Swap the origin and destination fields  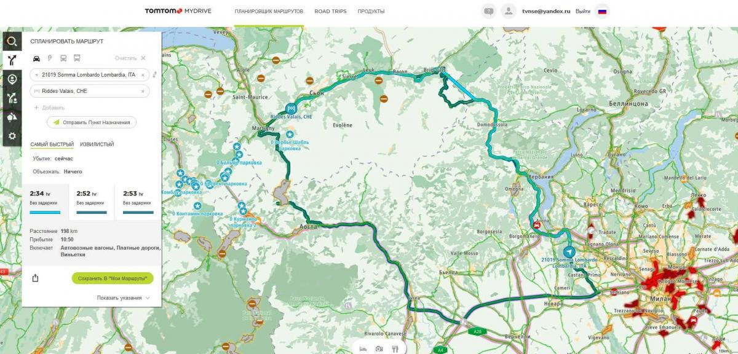click(154, 75)
